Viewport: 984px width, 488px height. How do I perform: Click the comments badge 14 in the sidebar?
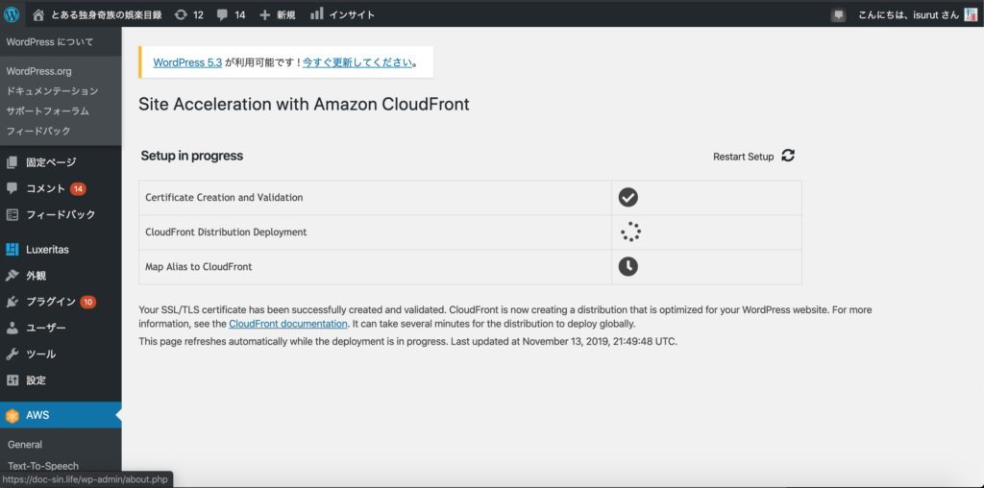point(79,188)
